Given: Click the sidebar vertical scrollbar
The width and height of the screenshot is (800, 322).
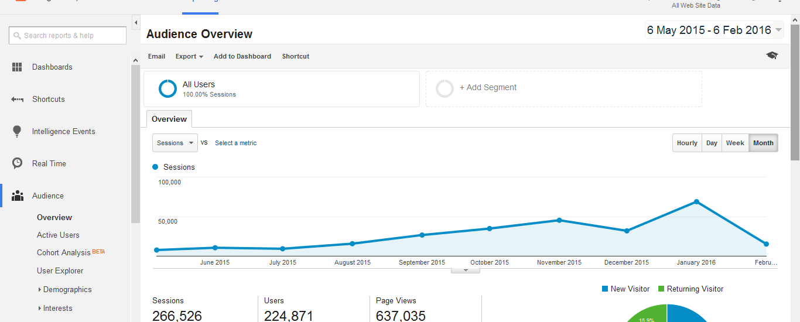Looking at the screenshot, I should point(135,143).
